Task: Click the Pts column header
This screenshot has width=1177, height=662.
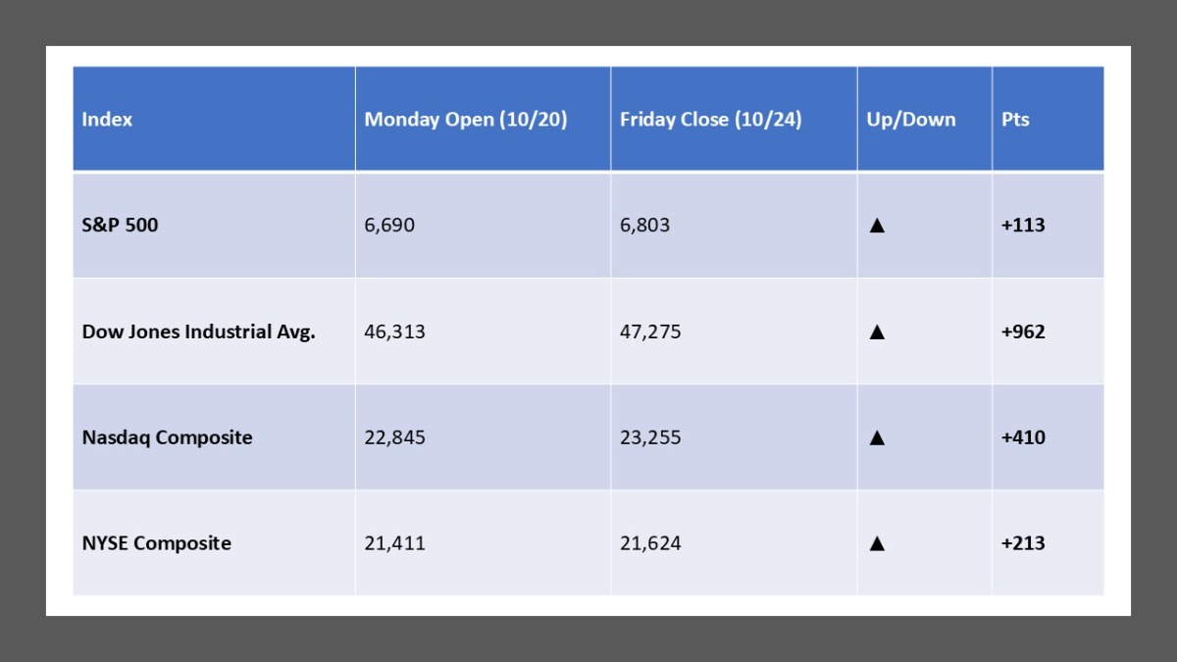Action: point(1015,120)
